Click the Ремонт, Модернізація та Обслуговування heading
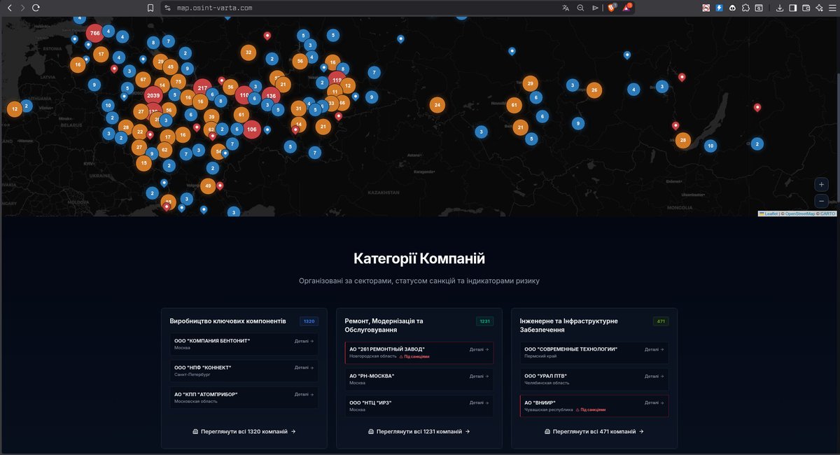The width and height of the screenshot is (840, 455). point(384,325)
